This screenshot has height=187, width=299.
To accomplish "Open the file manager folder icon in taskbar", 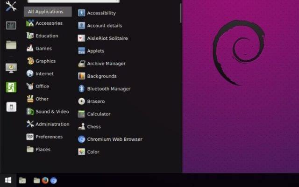I will [x=36, y=180].
